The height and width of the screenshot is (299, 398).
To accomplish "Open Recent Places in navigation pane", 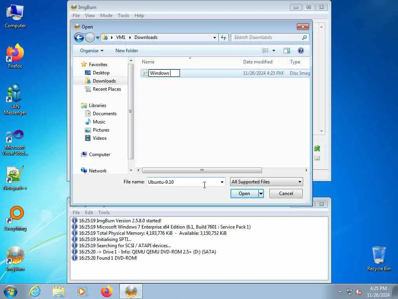I will click(106, 89).
